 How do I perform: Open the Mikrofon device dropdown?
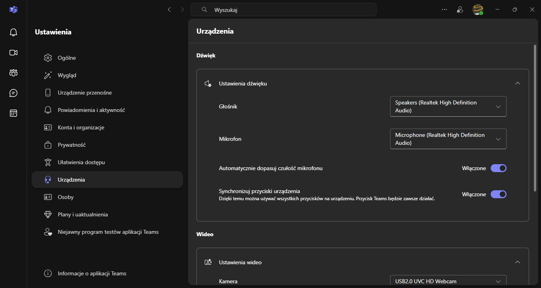click(x=448, y=139)
